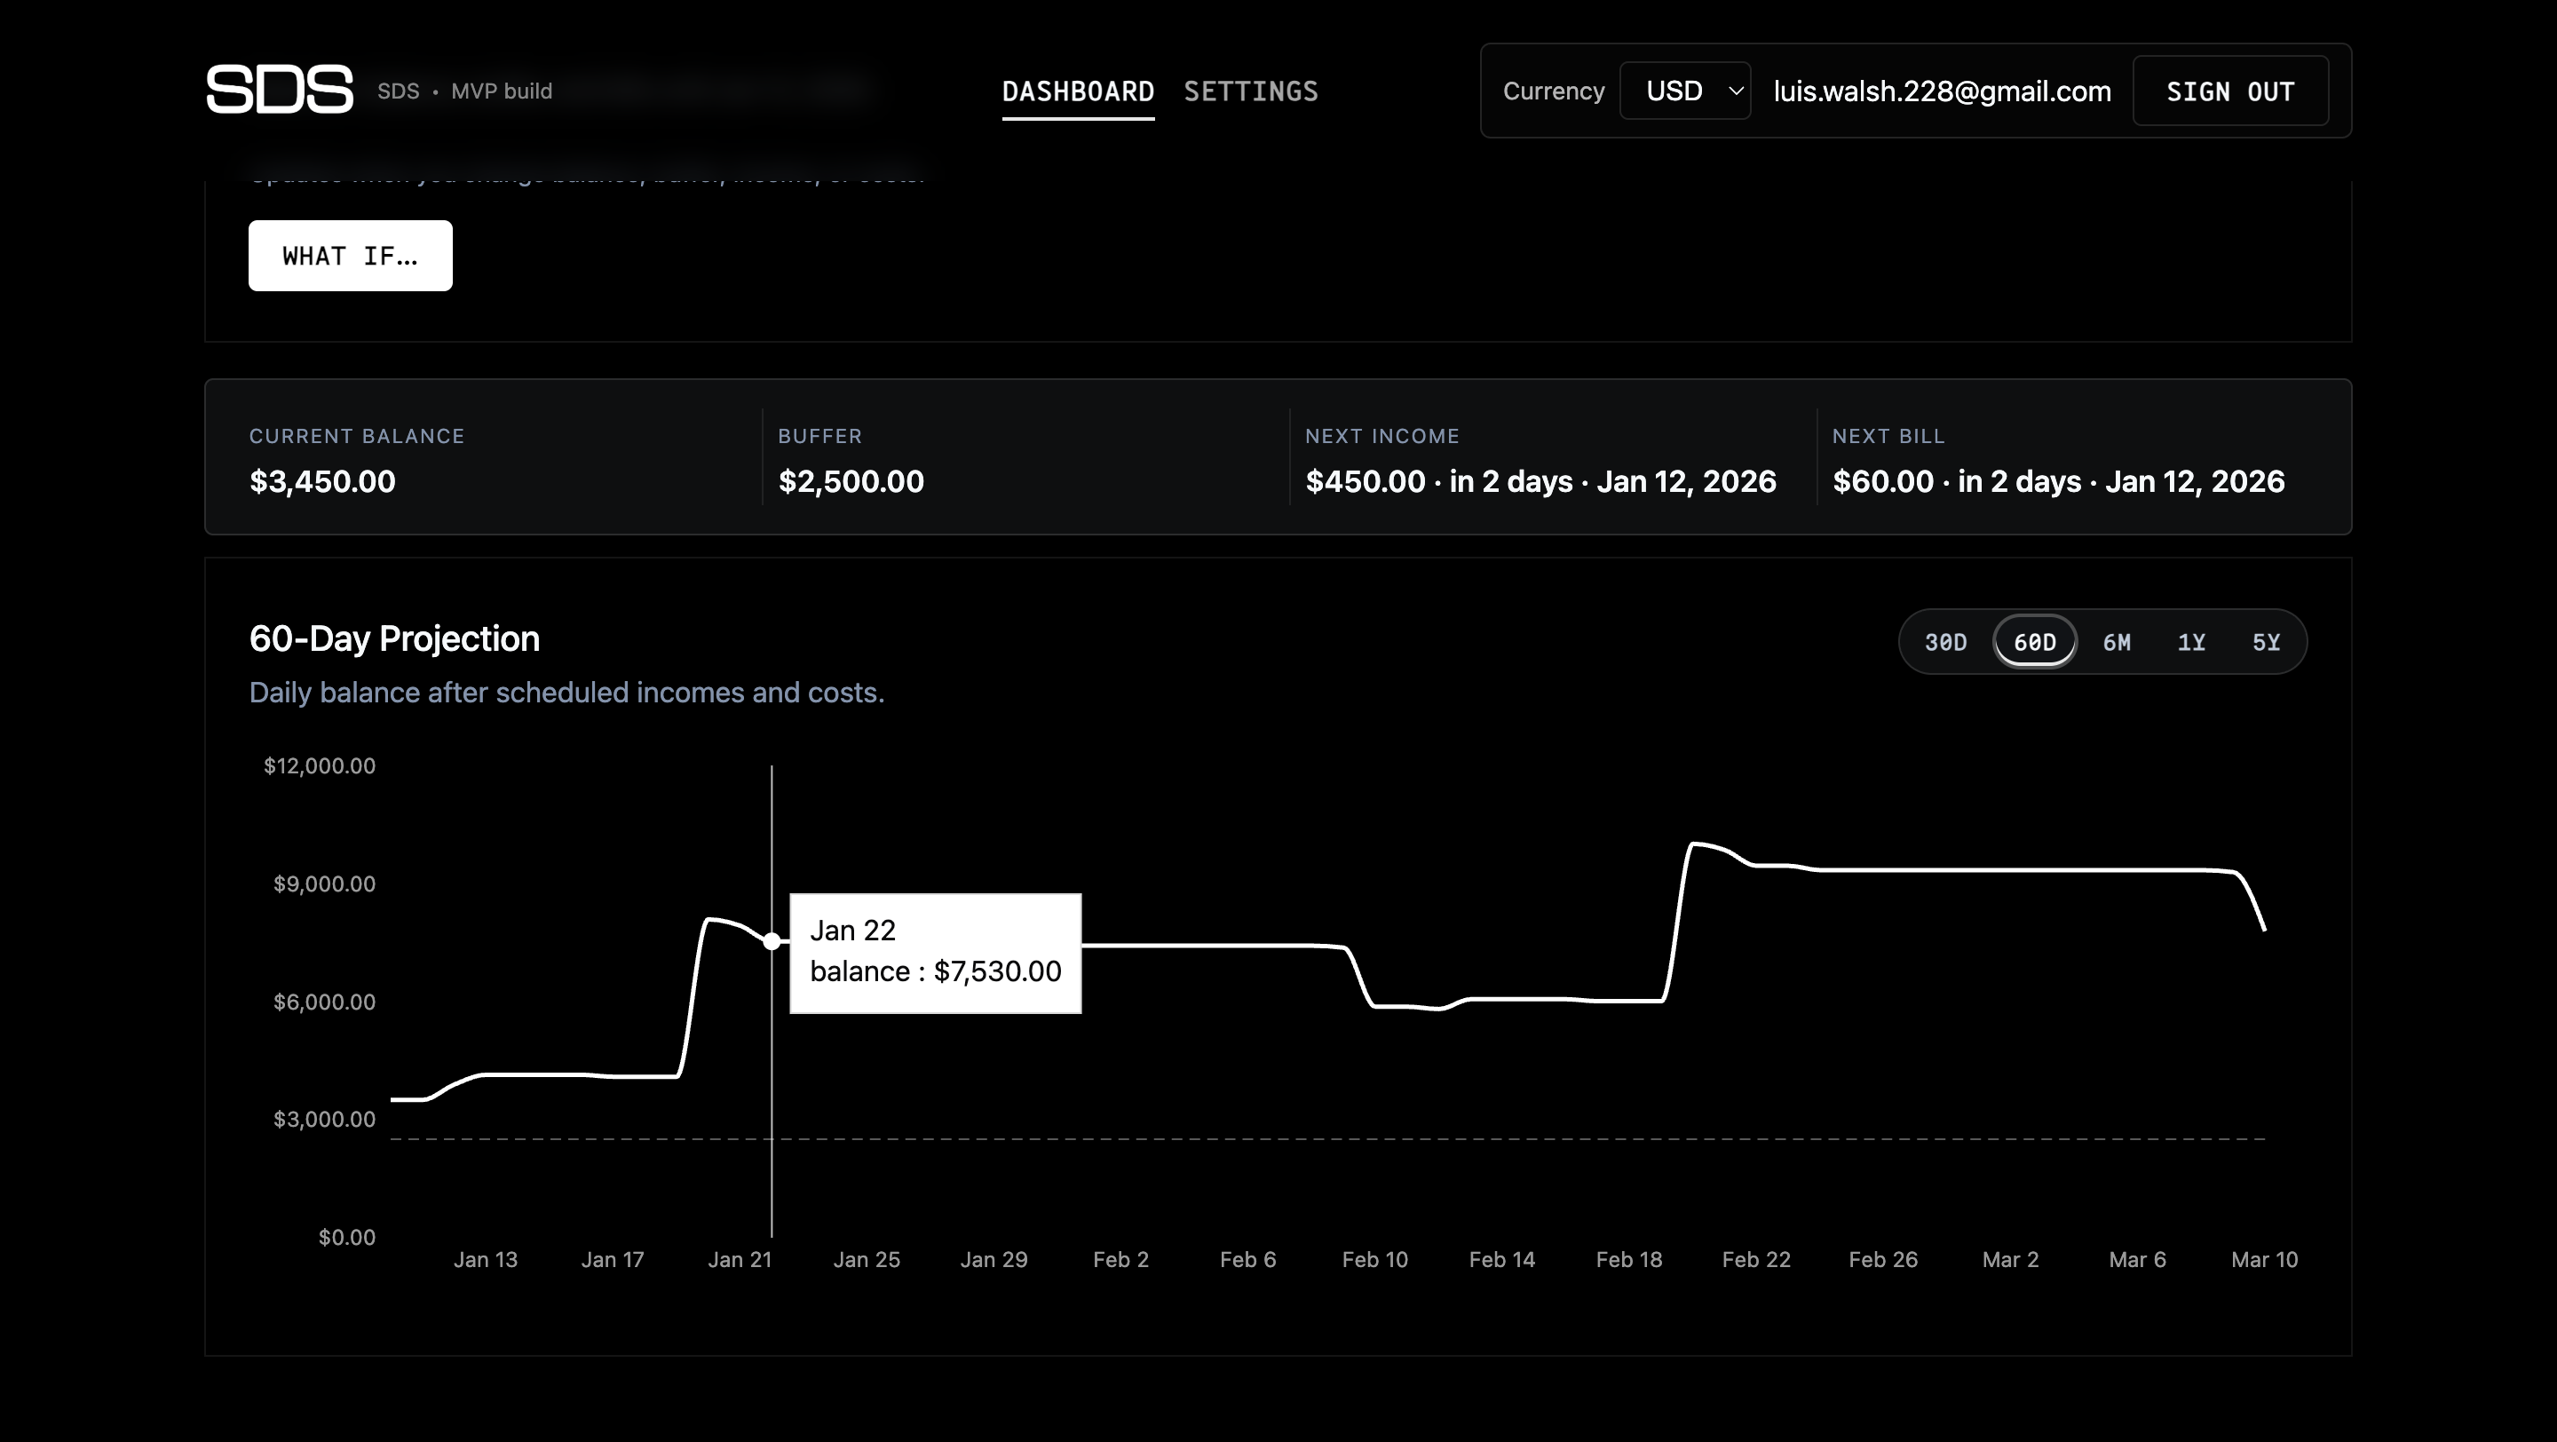Click the Feb 18 x-axis label

pyautogui.click(x=1629, y=1259)
